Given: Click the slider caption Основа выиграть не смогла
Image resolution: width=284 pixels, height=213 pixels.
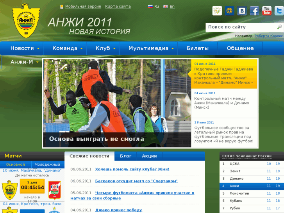Looking at the screenshot, I should 96,139.
